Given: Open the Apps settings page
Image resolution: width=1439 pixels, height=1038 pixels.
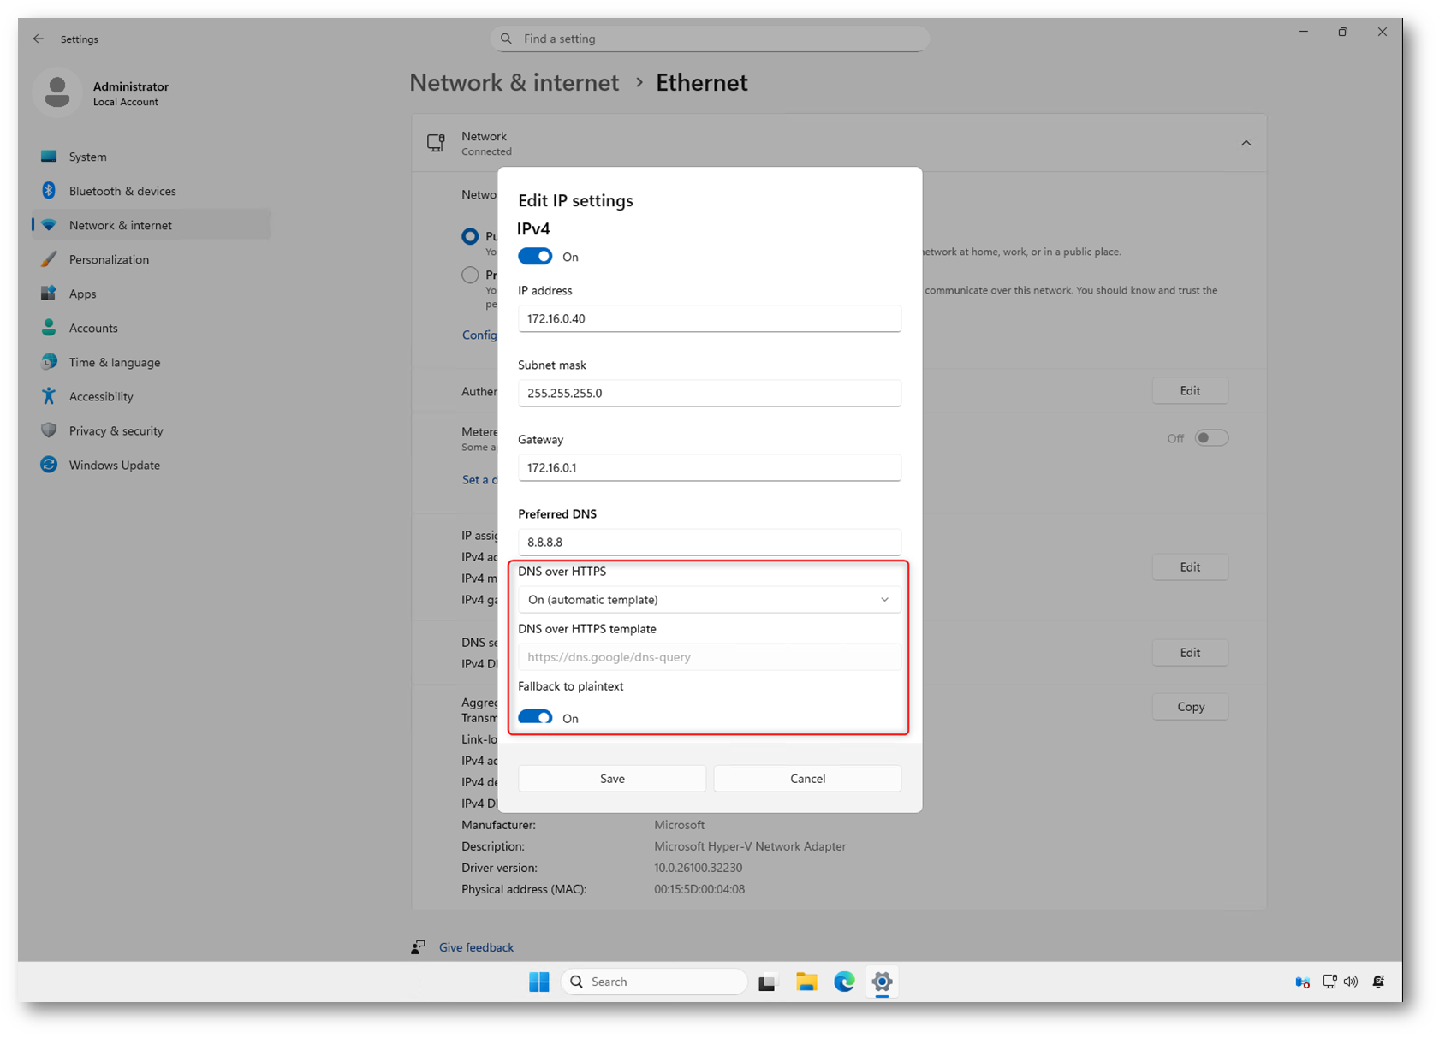Looking at the screenshot, I should click(83, 294).
